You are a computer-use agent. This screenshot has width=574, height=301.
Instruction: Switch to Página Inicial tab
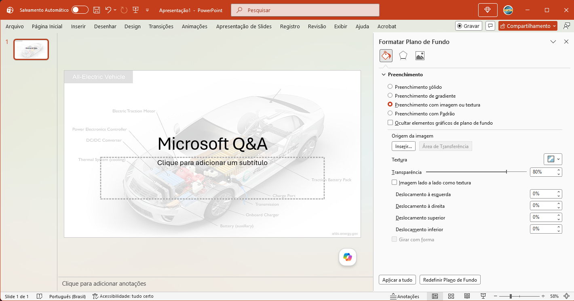pos(47,26)
